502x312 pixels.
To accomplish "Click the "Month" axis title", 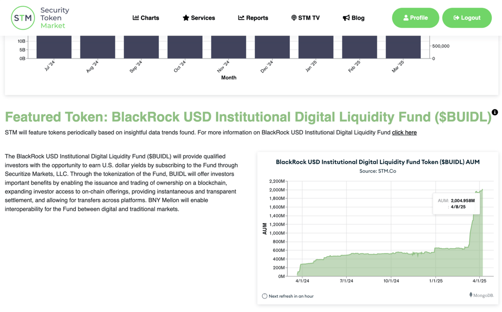I will [x=229, y=78].
